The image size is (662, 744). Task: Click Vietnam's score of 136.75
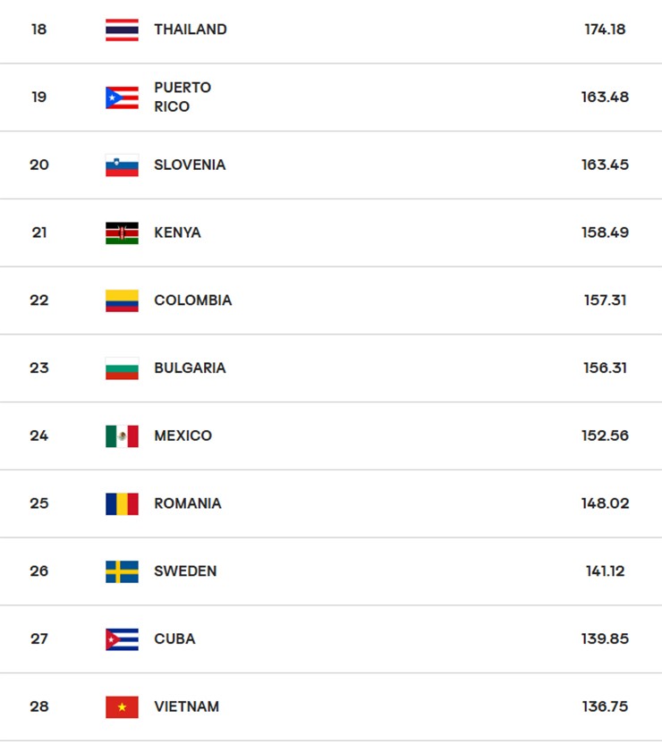pos(605,706)
